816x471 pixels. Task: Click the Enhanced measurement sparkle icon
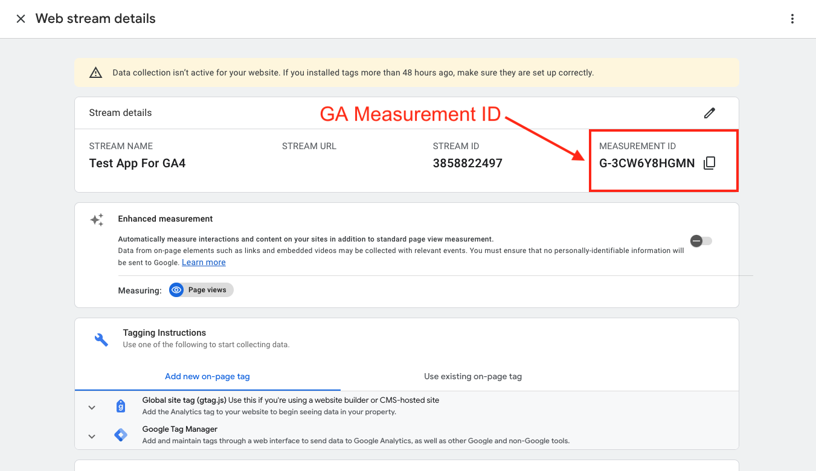click(97, 220)
